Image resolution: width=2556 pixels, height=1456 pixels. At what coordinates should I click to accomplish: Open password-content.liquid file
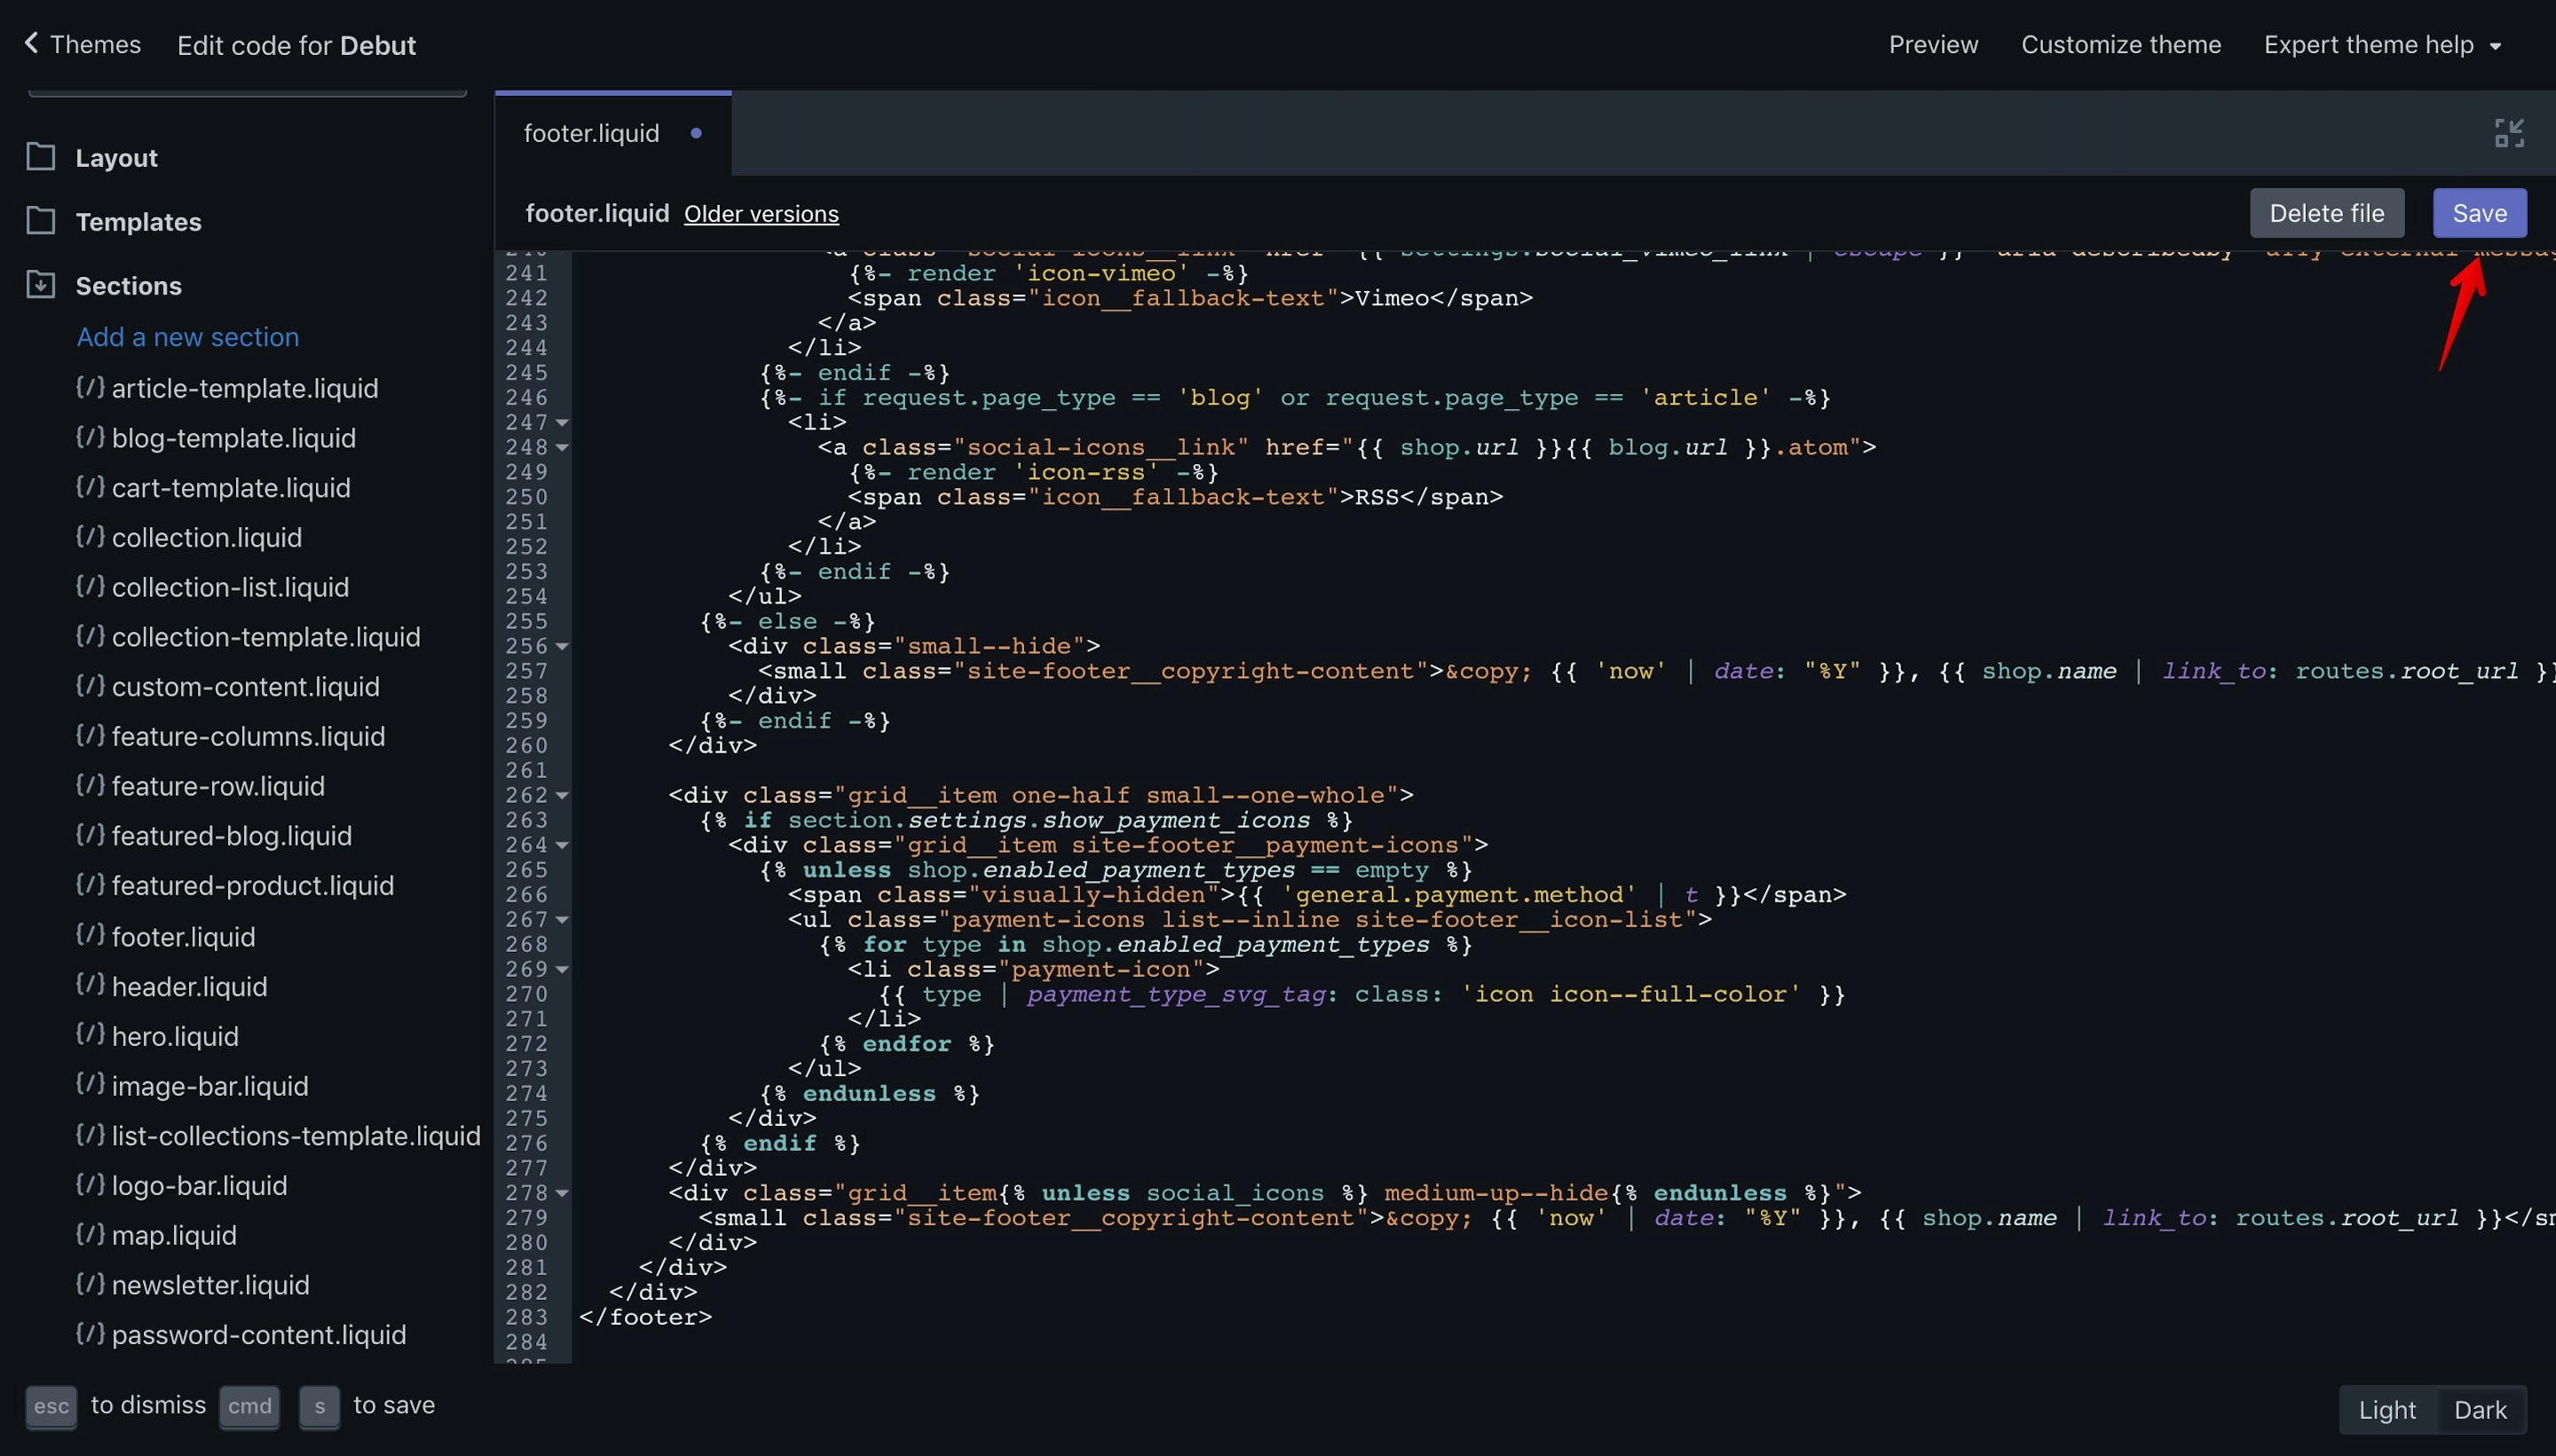259,1334
